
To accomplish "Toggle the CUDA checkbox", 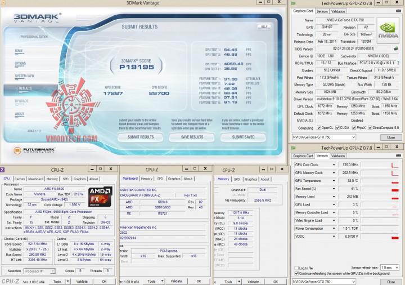I will tap(337, 128).
